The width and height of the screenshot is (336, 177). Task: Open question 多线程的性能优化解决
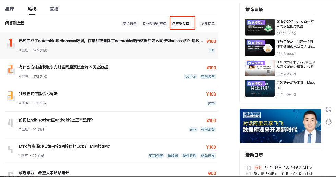[38, 93]
